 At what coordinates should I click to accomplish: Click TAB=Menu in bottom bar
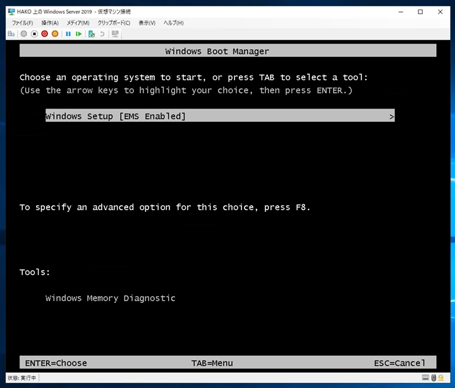(212, 363)
